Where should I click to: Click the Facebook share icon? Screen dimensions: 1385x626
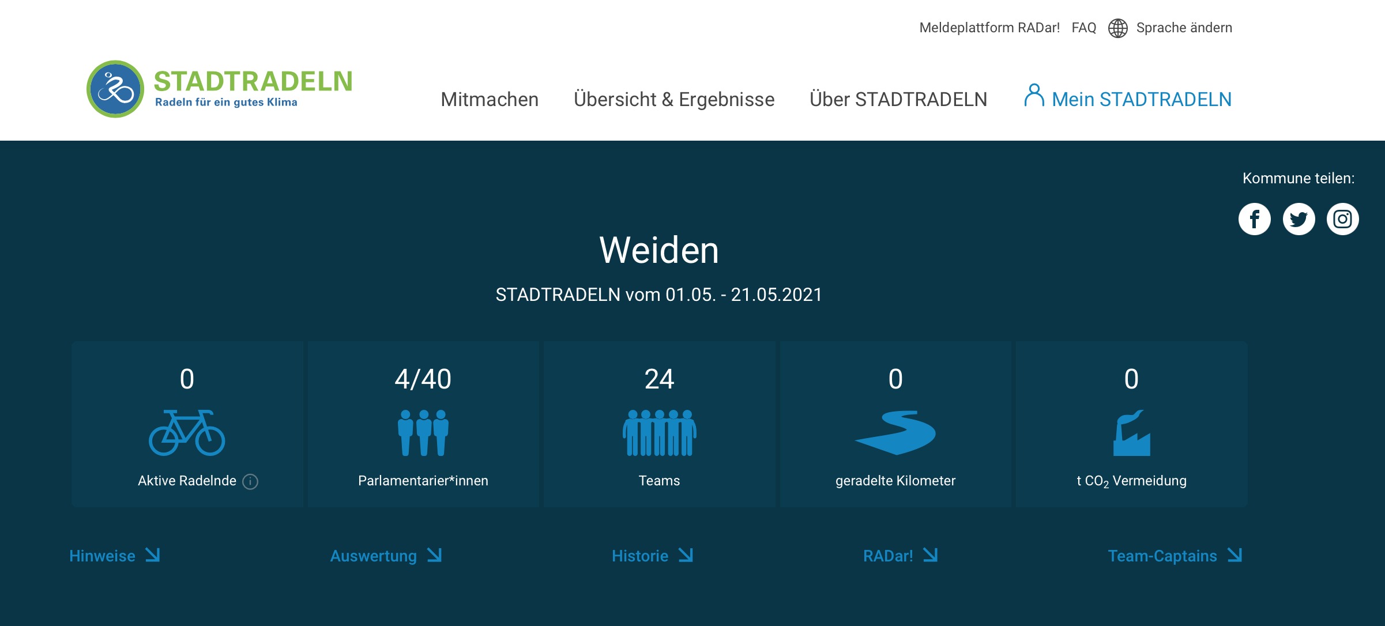1254,219
